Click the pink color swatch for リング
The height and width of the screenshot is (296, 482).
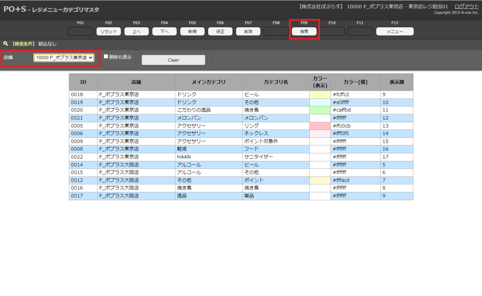[x=320, y=126]
